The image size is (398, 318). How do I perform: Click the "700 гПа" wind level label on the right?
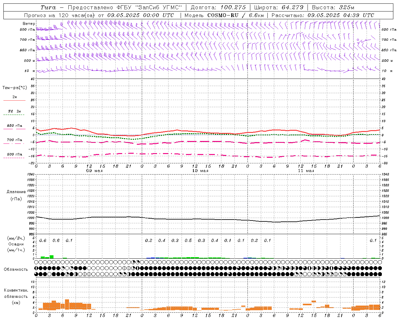tap(389, 40)
